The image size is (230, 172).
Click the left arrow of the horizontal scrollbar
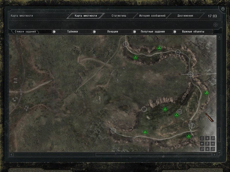[x=11, y=155]
